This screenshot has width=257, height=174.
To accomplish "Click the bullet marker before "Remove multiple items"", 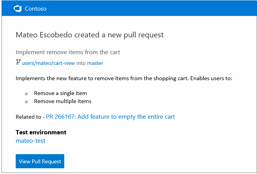I will 26,101.
